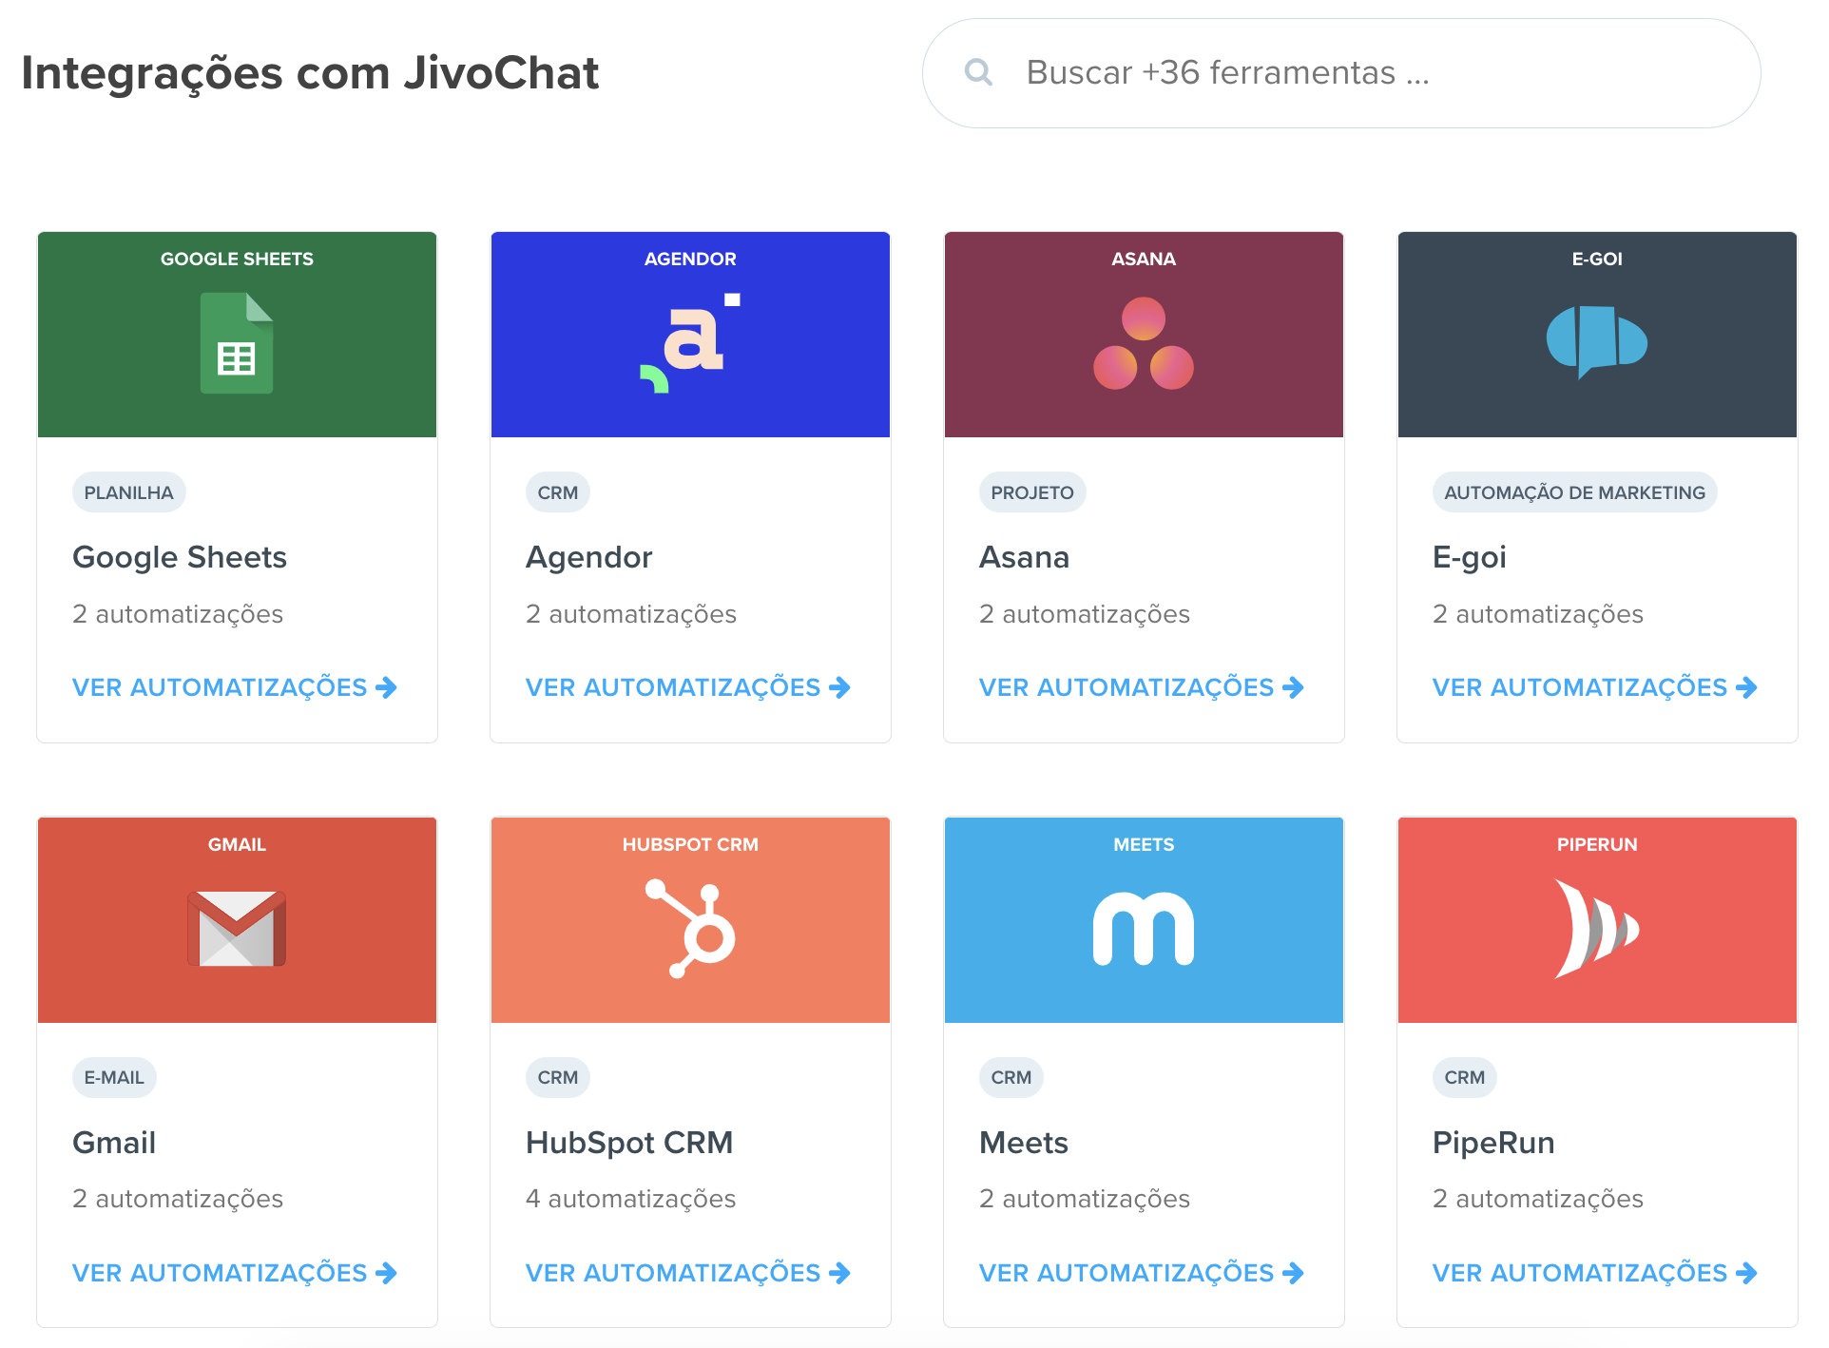Viewport: 1829px width, 1348px height.
Task: Select the 'E-goi' card title
Action: 1470,557
